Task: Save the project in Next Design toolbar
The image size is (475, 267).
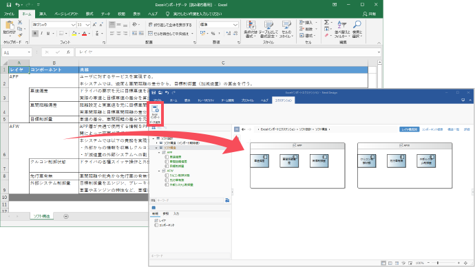Action: (x=154, y=93)
